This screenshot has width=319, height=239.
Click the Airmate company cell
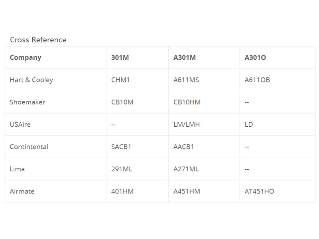[x=22, y=191]
